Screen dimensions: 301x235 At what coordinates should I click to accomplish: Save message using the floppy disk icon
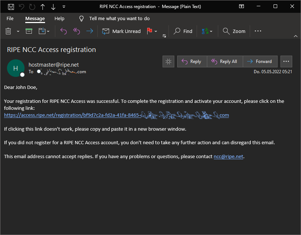click(x=11, y=7)
